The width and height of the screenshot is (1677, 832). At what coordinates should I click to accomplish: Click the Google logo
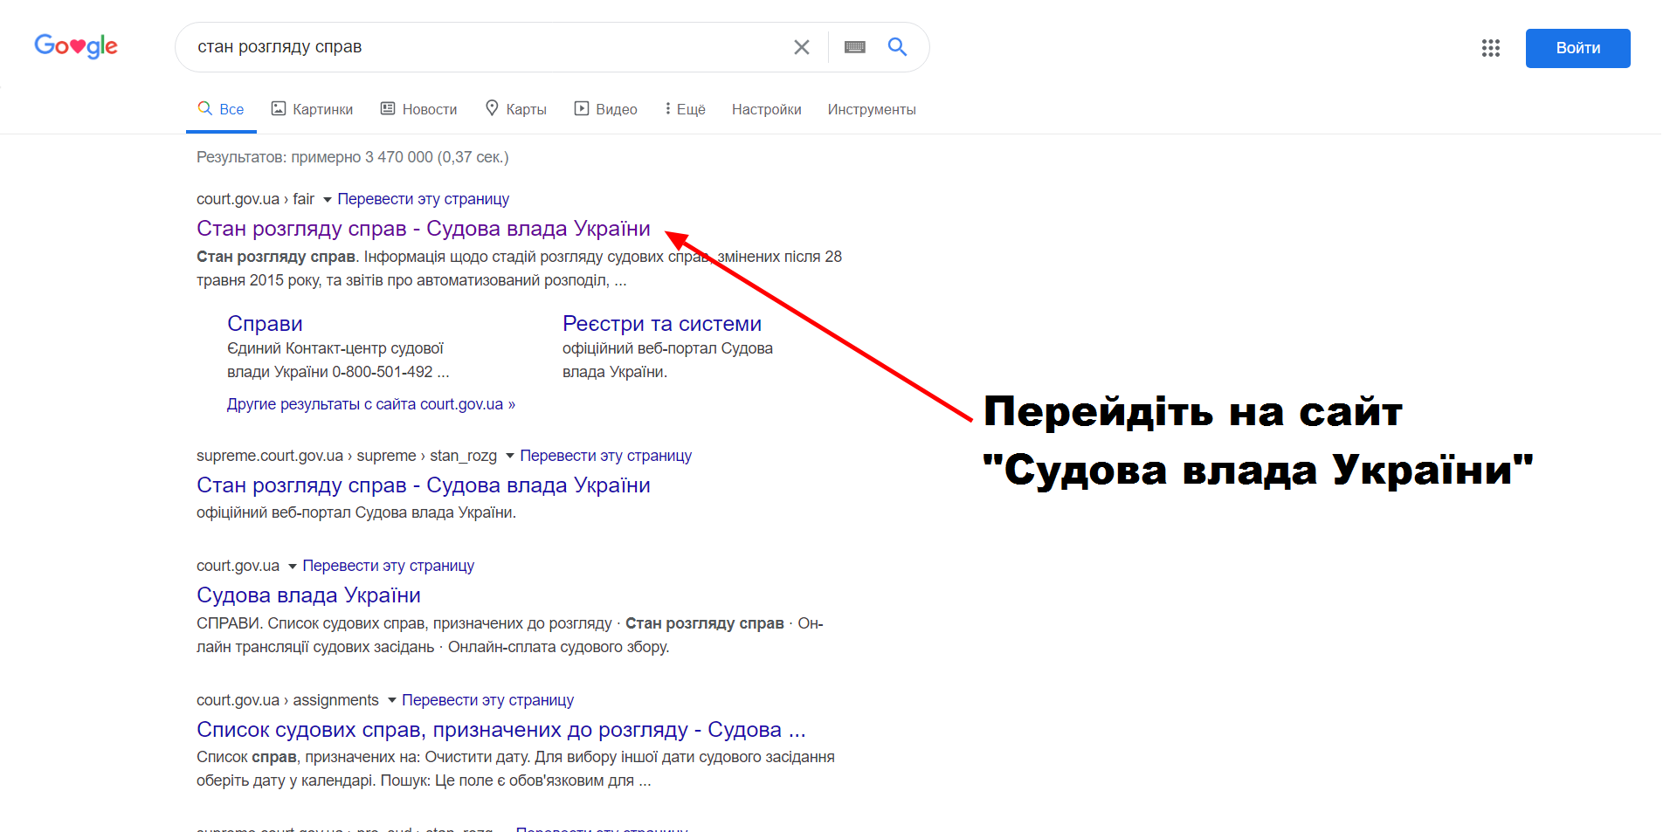(76, 46)
